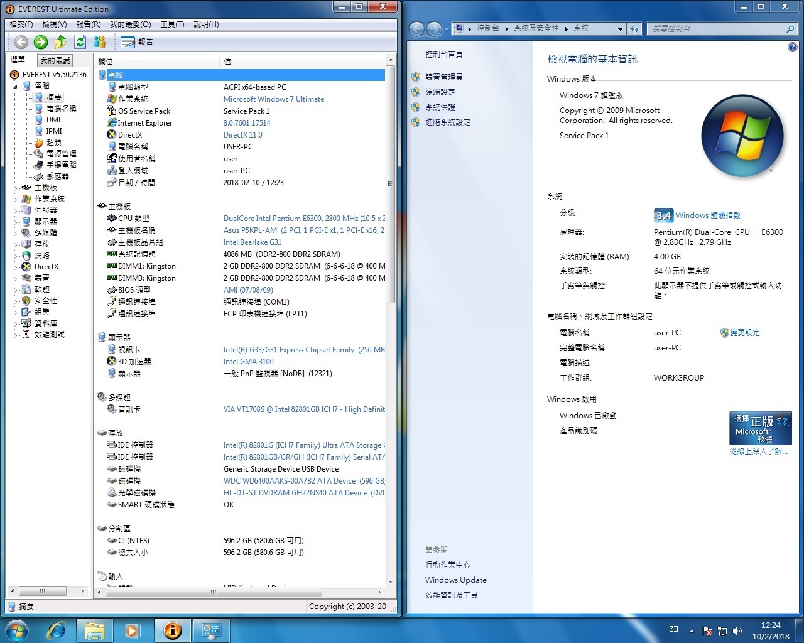804x643 pixels.
Task: Expand the 作業系統 tree node
Action: tap(16, 199)
